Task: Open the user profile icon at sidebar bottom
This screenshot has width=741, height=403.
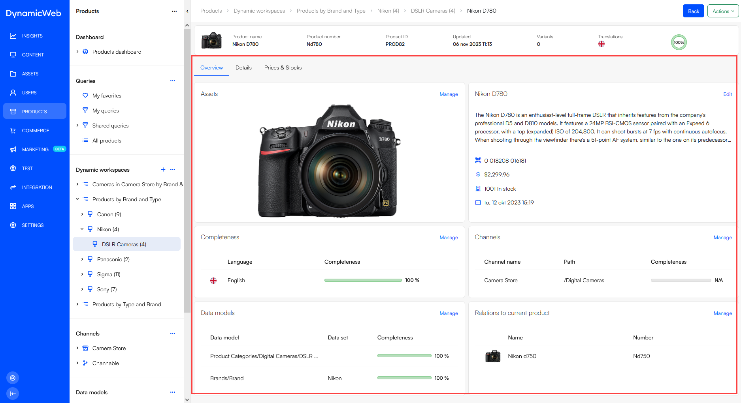Action: tap(13, 378)
